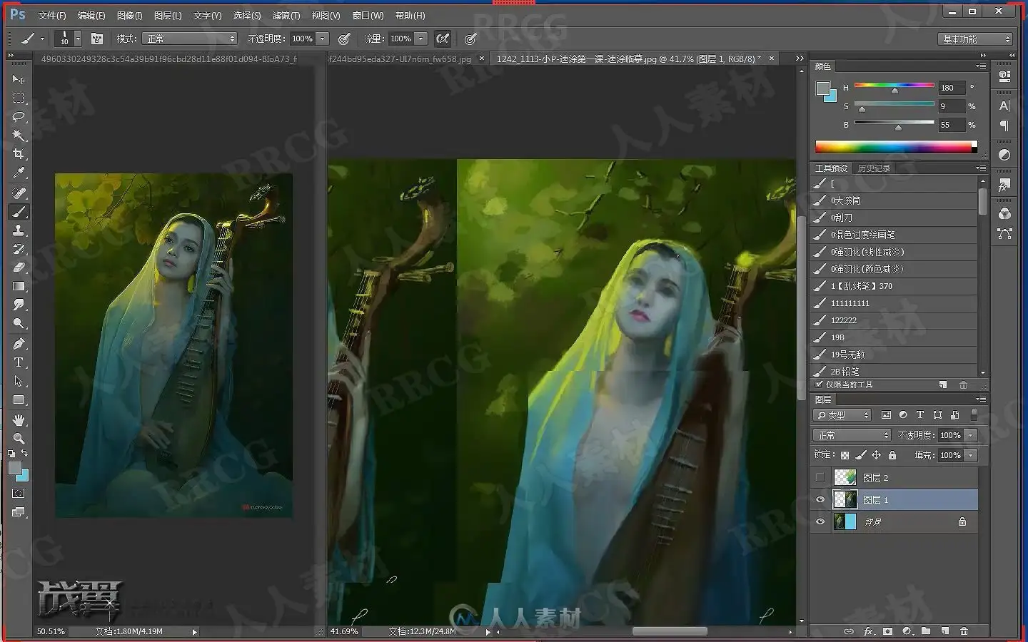Open opacity 100% dropdown in options bar

pyautogui.click(x=323, y=39)
